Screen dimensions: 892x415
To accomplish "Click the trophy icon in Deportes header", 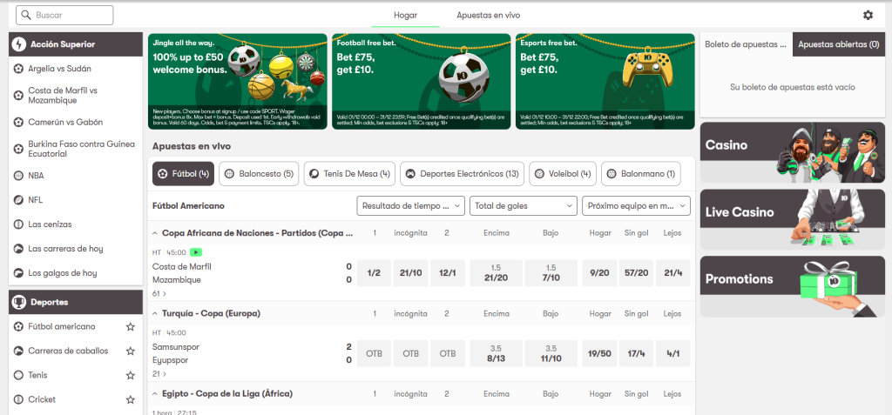I will click(x=19, y=302).
